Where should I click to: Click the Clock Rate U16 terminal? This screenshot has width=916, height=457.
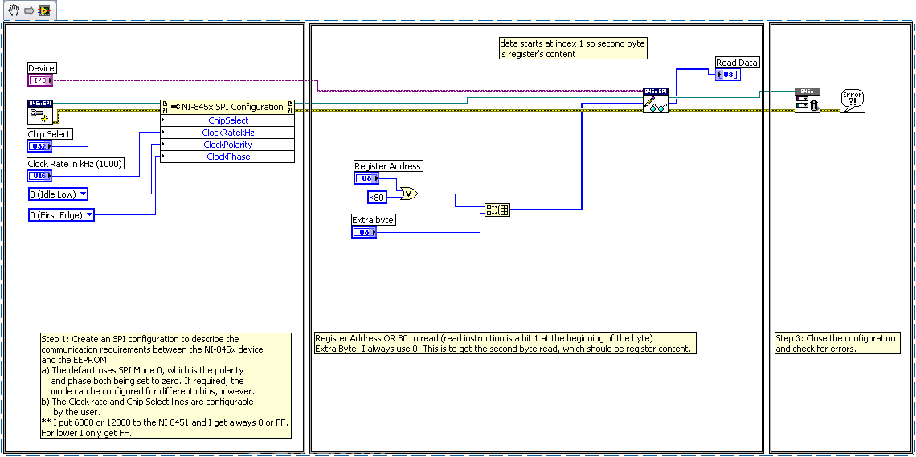tap(40, 176)
